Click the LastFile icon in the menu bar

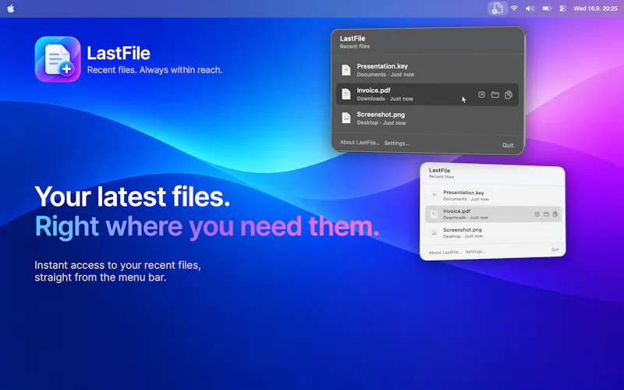click(497, 9)
